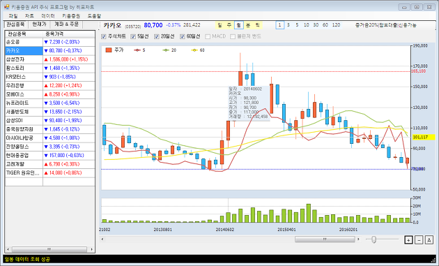Adjust the chart zoom slider handle
The image size is (439, 266).
point(373,239)
